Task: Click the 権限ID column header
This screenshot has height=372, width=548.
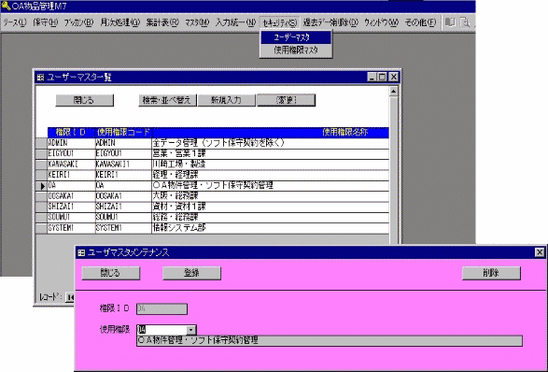Action: coord(71,133)
